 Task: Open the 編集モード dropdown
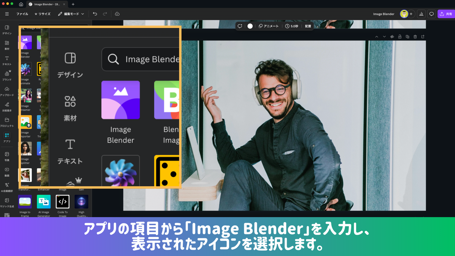[71, 14]
